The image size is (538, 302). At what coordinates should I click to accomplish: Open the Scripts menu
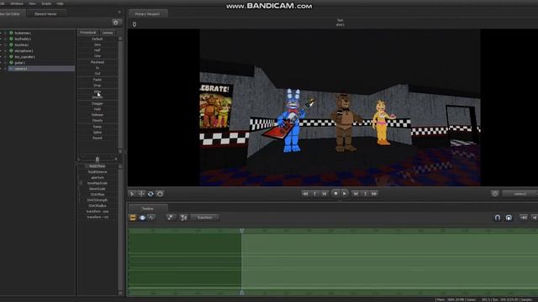point(46,3)
